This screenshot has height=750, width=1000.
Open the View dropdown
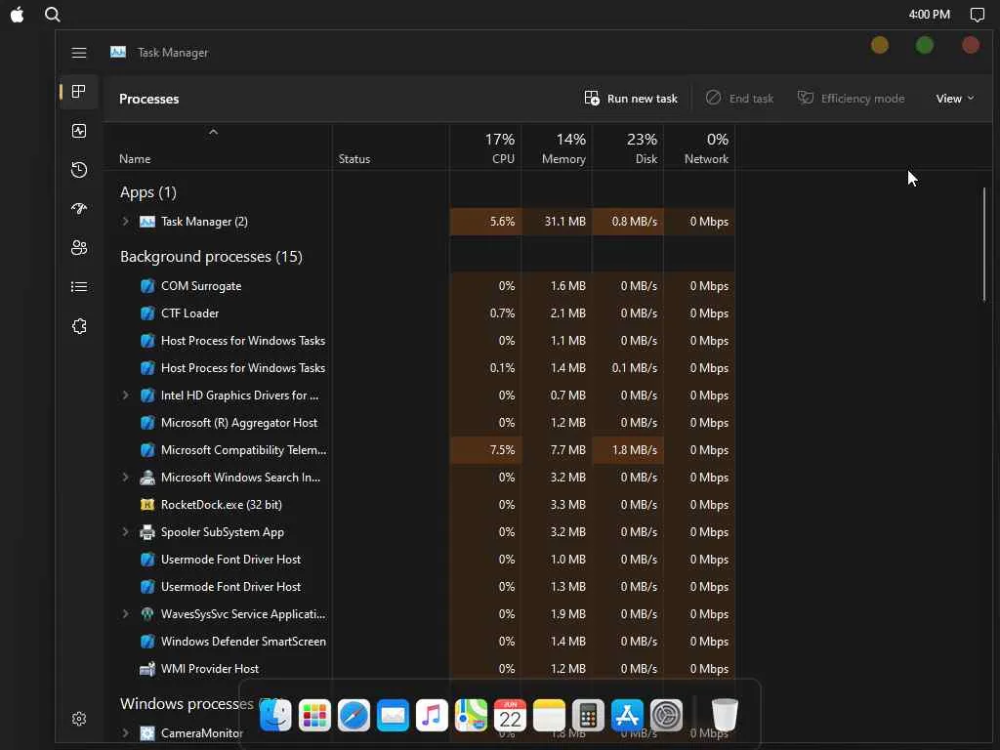pyautogui.click(x=955, y=99)
